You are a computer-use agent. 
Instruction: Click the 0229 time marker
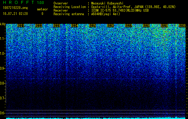pyautogui.click(x=164, y=26)
